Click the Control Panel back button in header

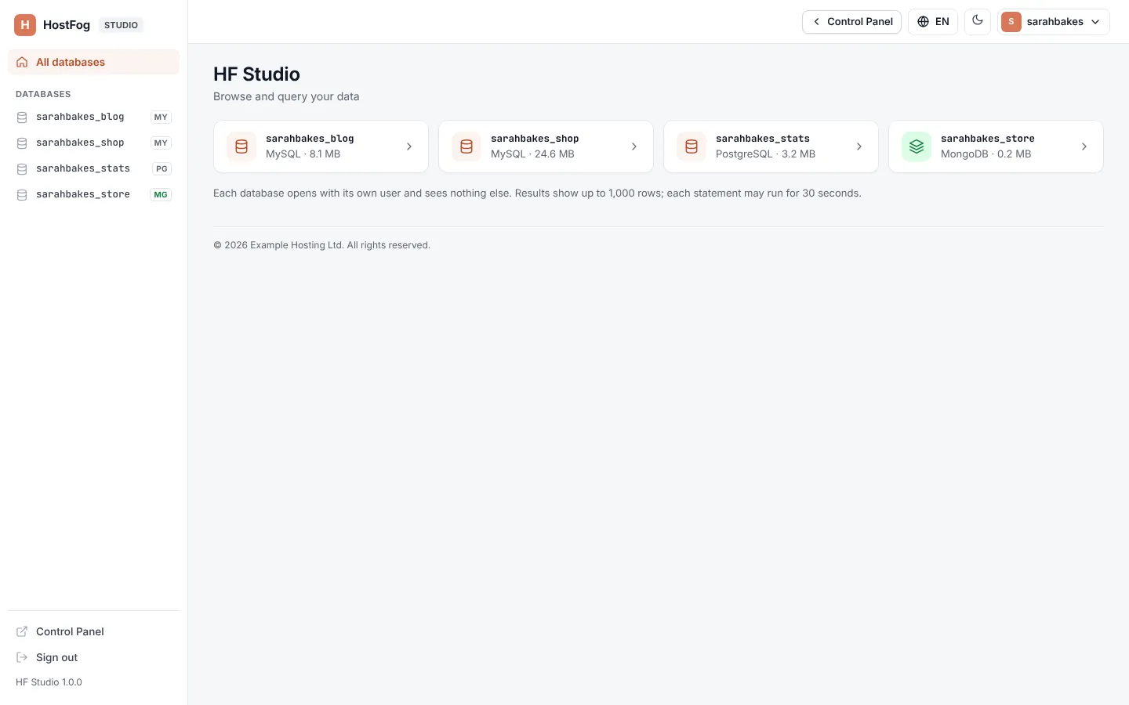[x=851, y=22]
